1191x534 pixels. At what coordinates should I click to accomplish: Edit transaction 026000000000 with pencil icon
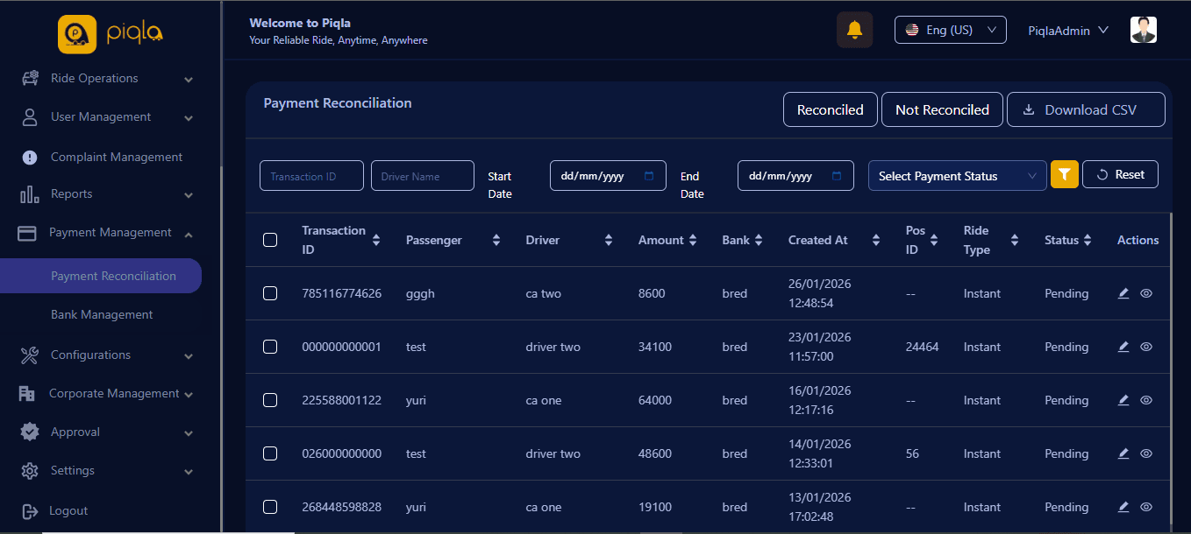pos(1123,453)
